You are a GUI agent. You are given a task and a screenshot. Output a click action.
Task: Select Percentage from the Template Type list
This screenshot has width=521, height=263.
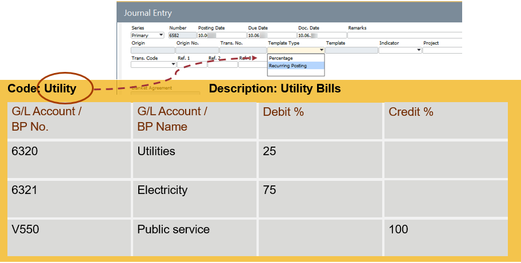pyautogui.click(x=296, y=58)
